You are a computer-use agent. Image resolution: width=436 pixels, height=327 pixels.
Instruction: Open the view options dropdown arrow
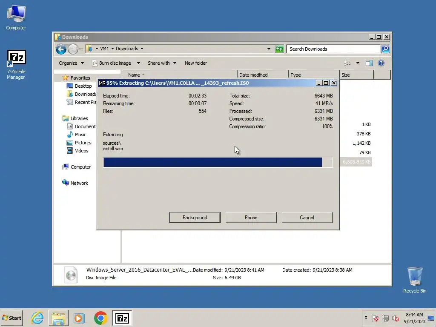click(x=358, y=63)
